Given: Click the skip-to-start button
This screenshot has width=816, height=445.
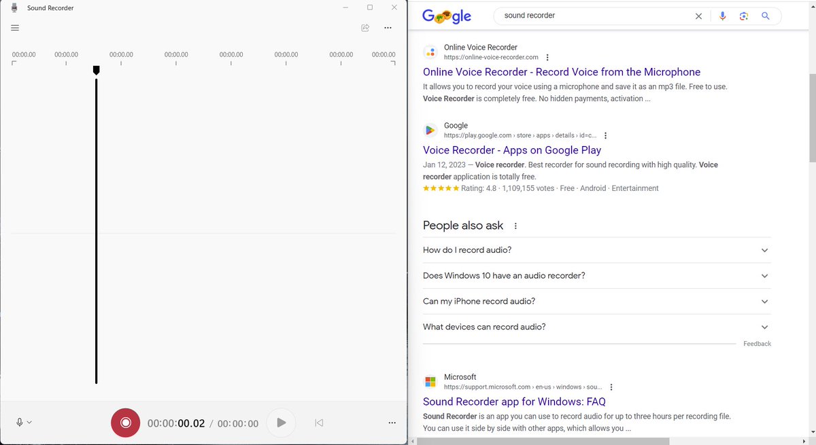Looking at the screenshot, I should click(319, 423).
